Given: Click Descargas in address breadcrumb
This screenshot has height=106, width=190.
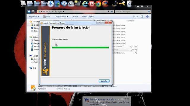Looking at the screenshot, I should pos(58,11).
